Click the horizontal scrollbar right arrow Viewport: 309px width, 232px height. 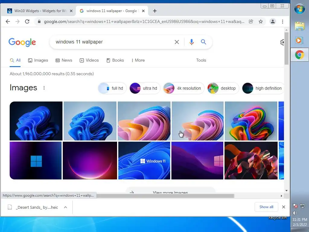(x=282, y=196)
